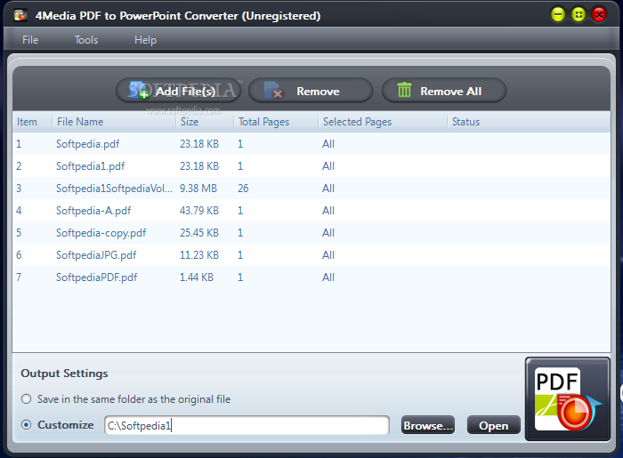Screen dimensions: 623x458
Task: Click the Selected Pages column header
Action: [x=383, y=122]
